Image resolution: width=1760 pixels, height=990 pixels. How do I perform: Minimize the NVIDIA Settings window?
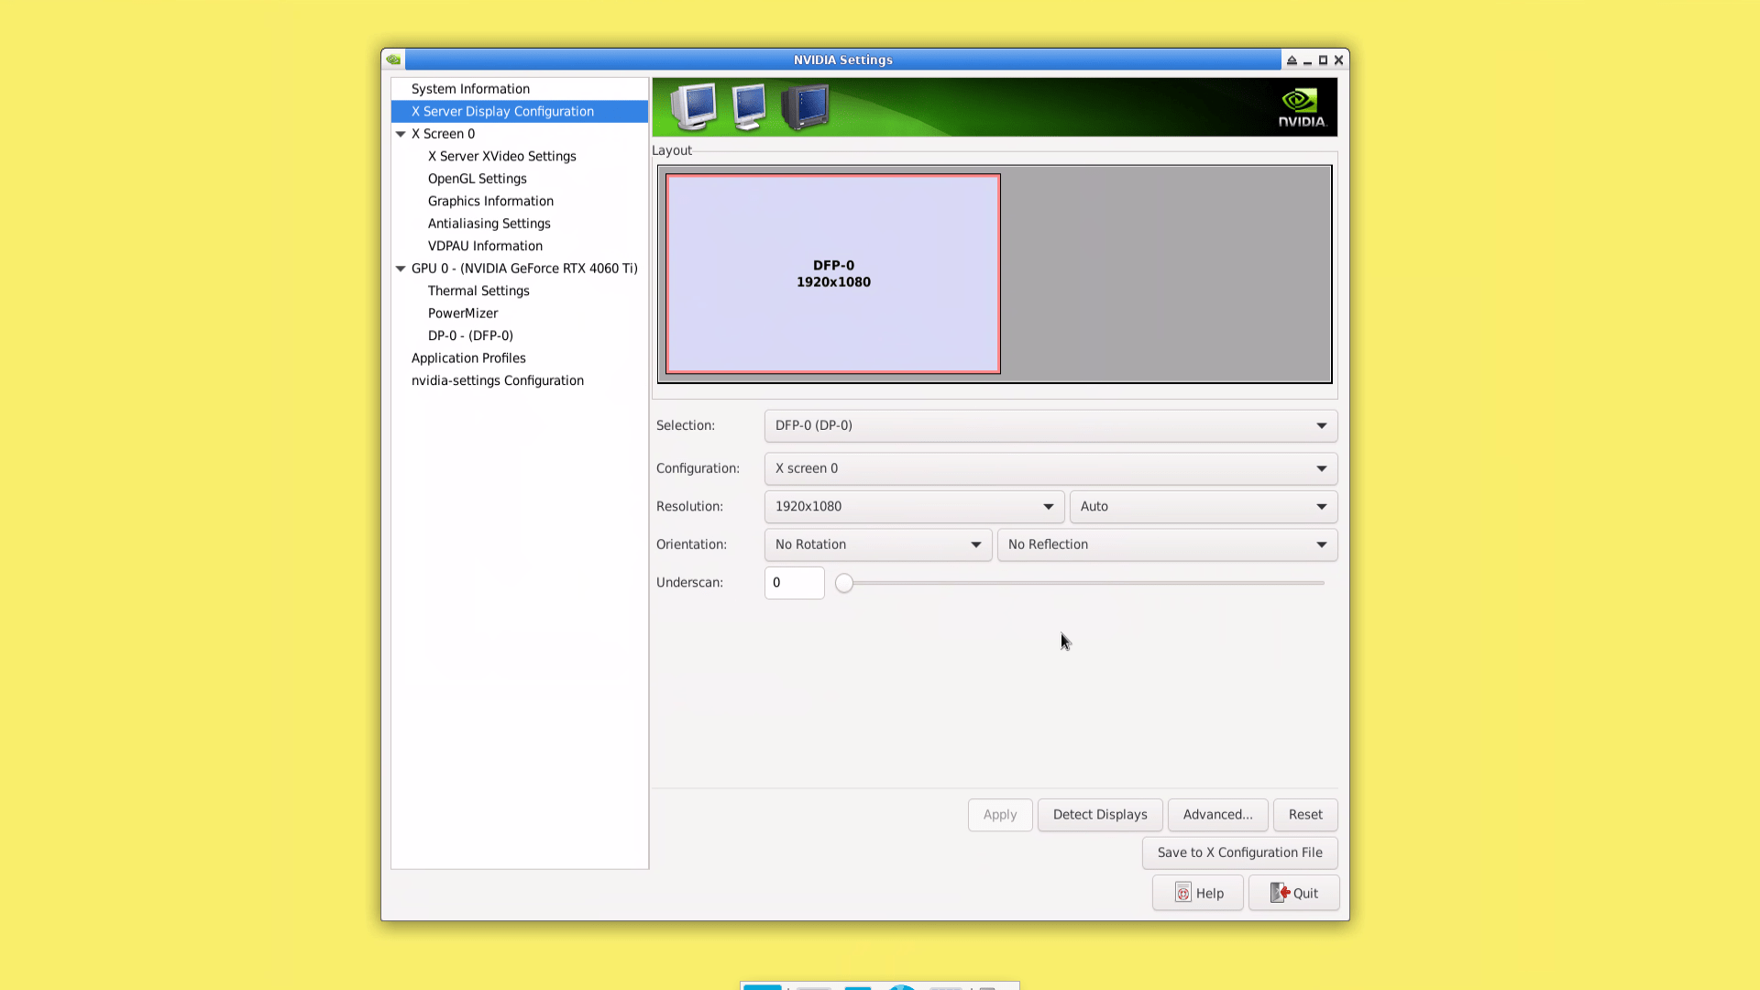[1307, 60]
